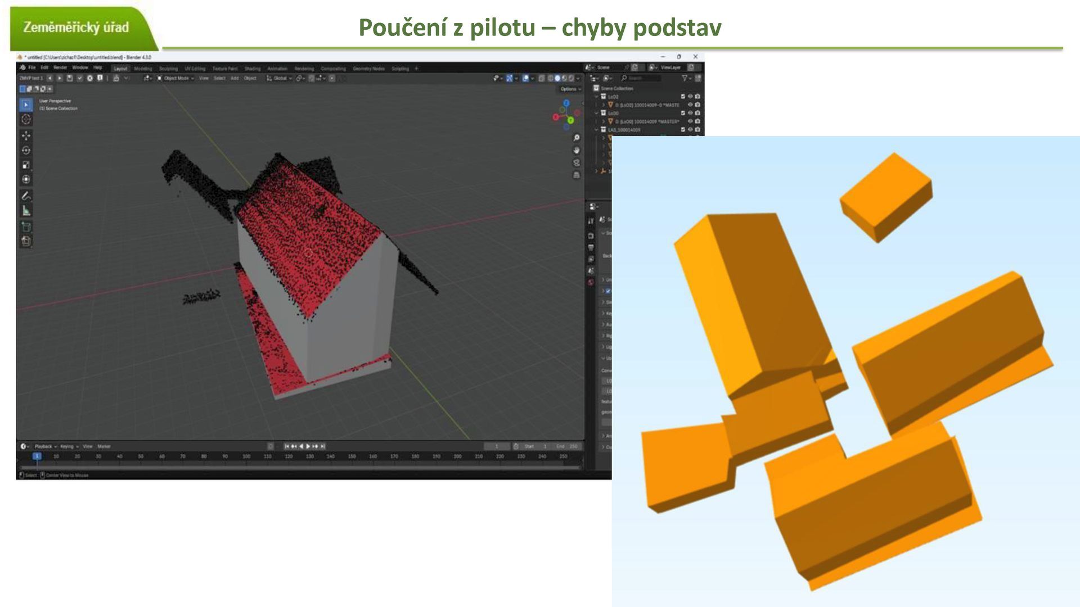Open the Global orientation dropdown
Image resolution: width=1080 pixels, height=607 pixels.
[x=280, y=78]
